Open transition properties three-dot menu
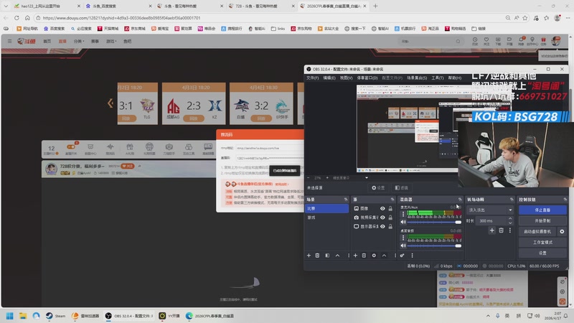Image resolution: width=574 pixels, height=323 pixels. [509, 230]
